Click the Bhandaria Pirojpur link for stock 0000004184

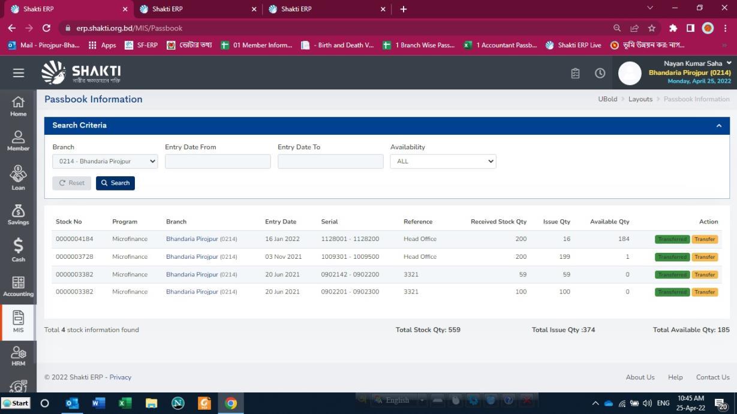(x=192, y=239)
